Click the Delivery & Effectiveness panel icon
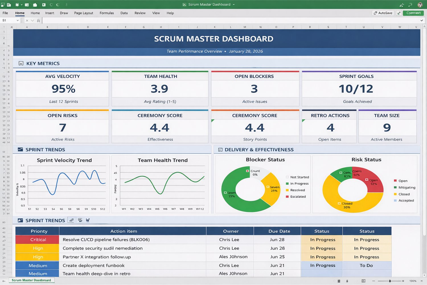The height and width of the screenshot is (285, 427). click(x=221, y=149)
